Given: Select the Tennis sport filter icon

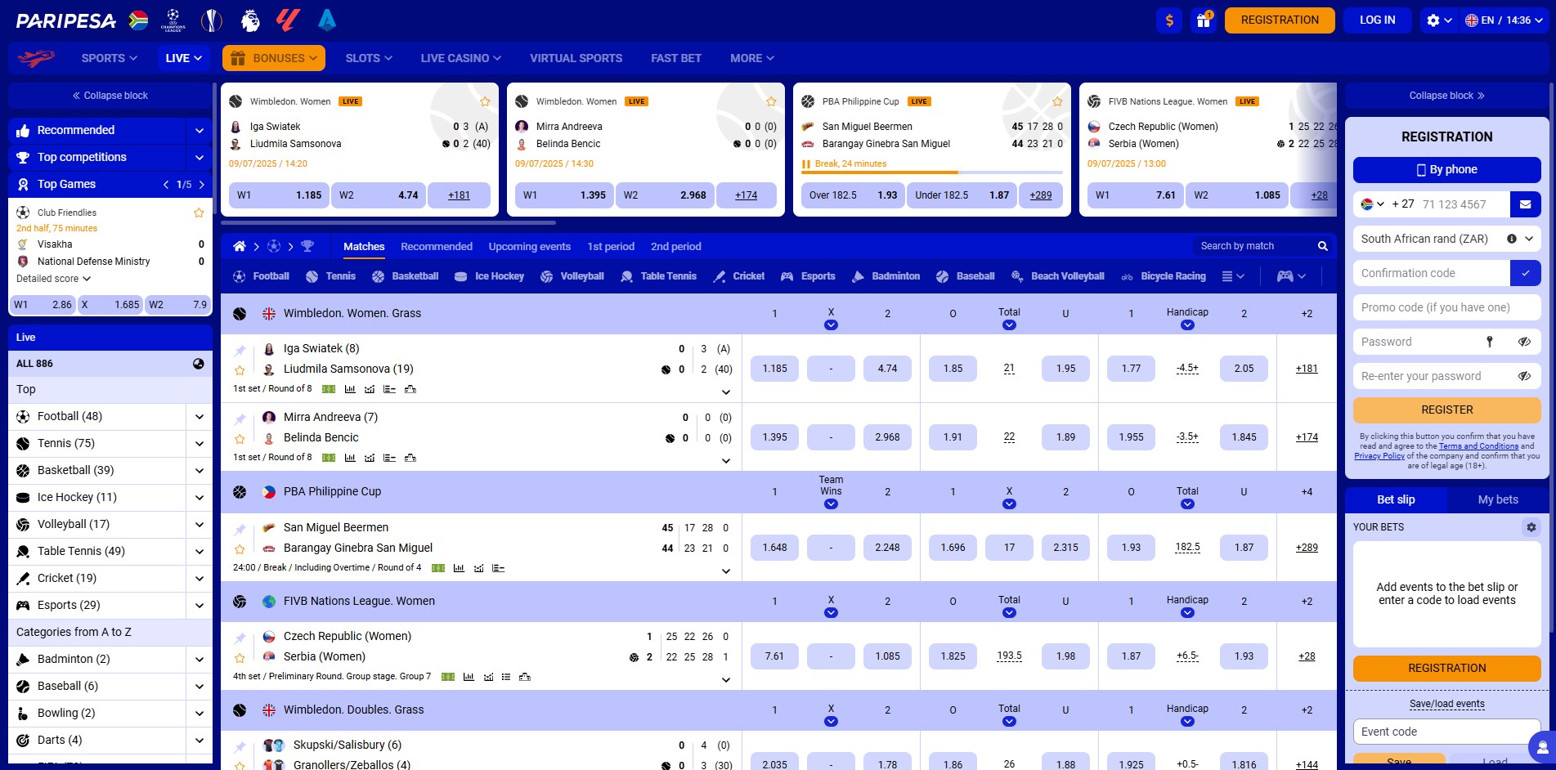Looking at the screenshot, I should [312, 276].
